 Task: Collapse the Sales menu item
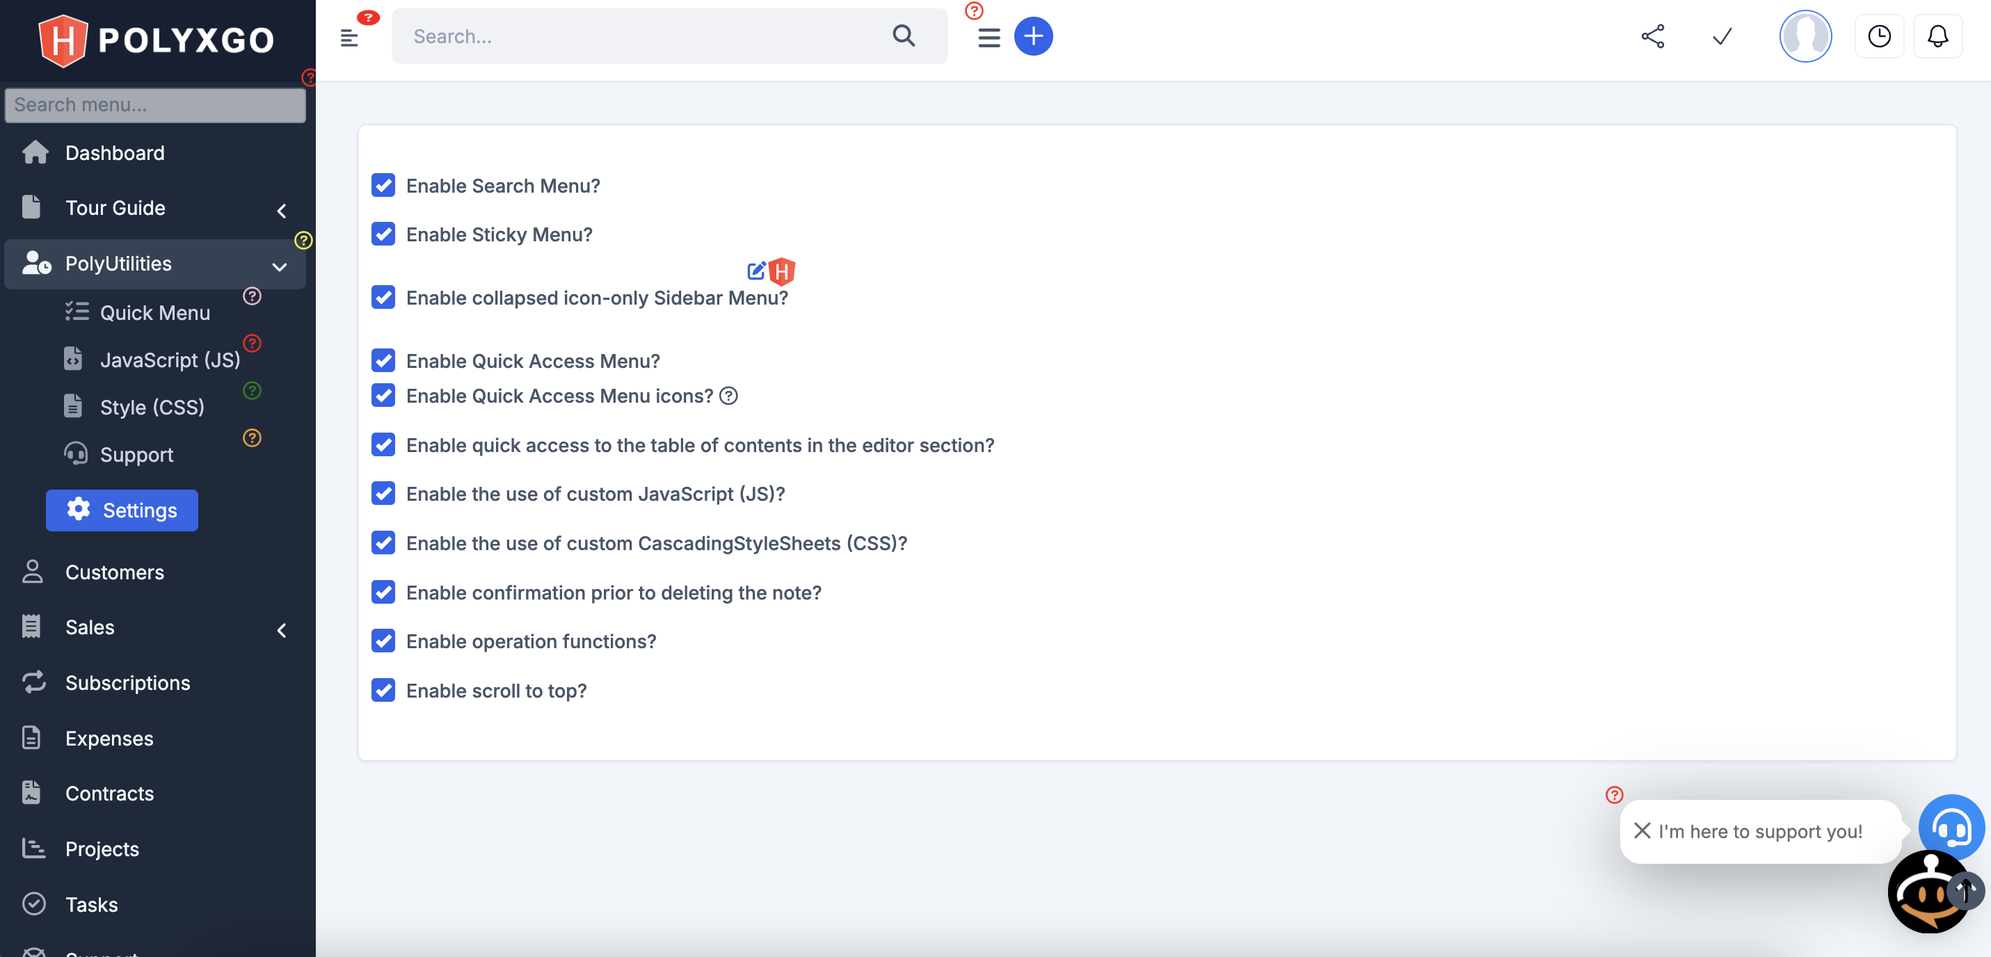point(282,628)
